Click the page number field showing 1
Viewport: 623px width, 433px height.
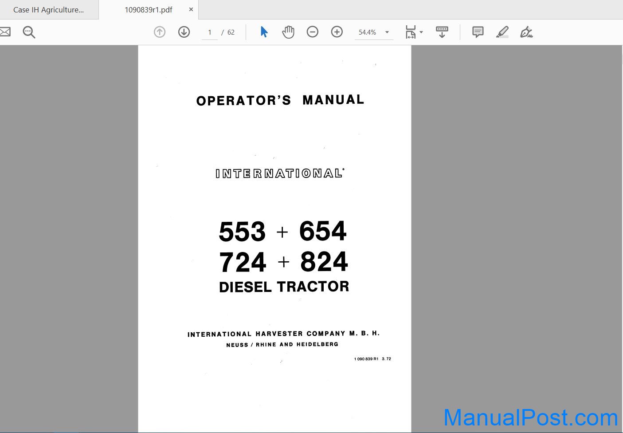[x=210, y=32]
